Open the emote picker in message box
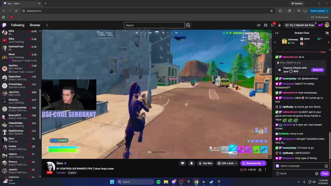Image resolution: width=331 pixels, height=186 pixels. pos(326,166)
